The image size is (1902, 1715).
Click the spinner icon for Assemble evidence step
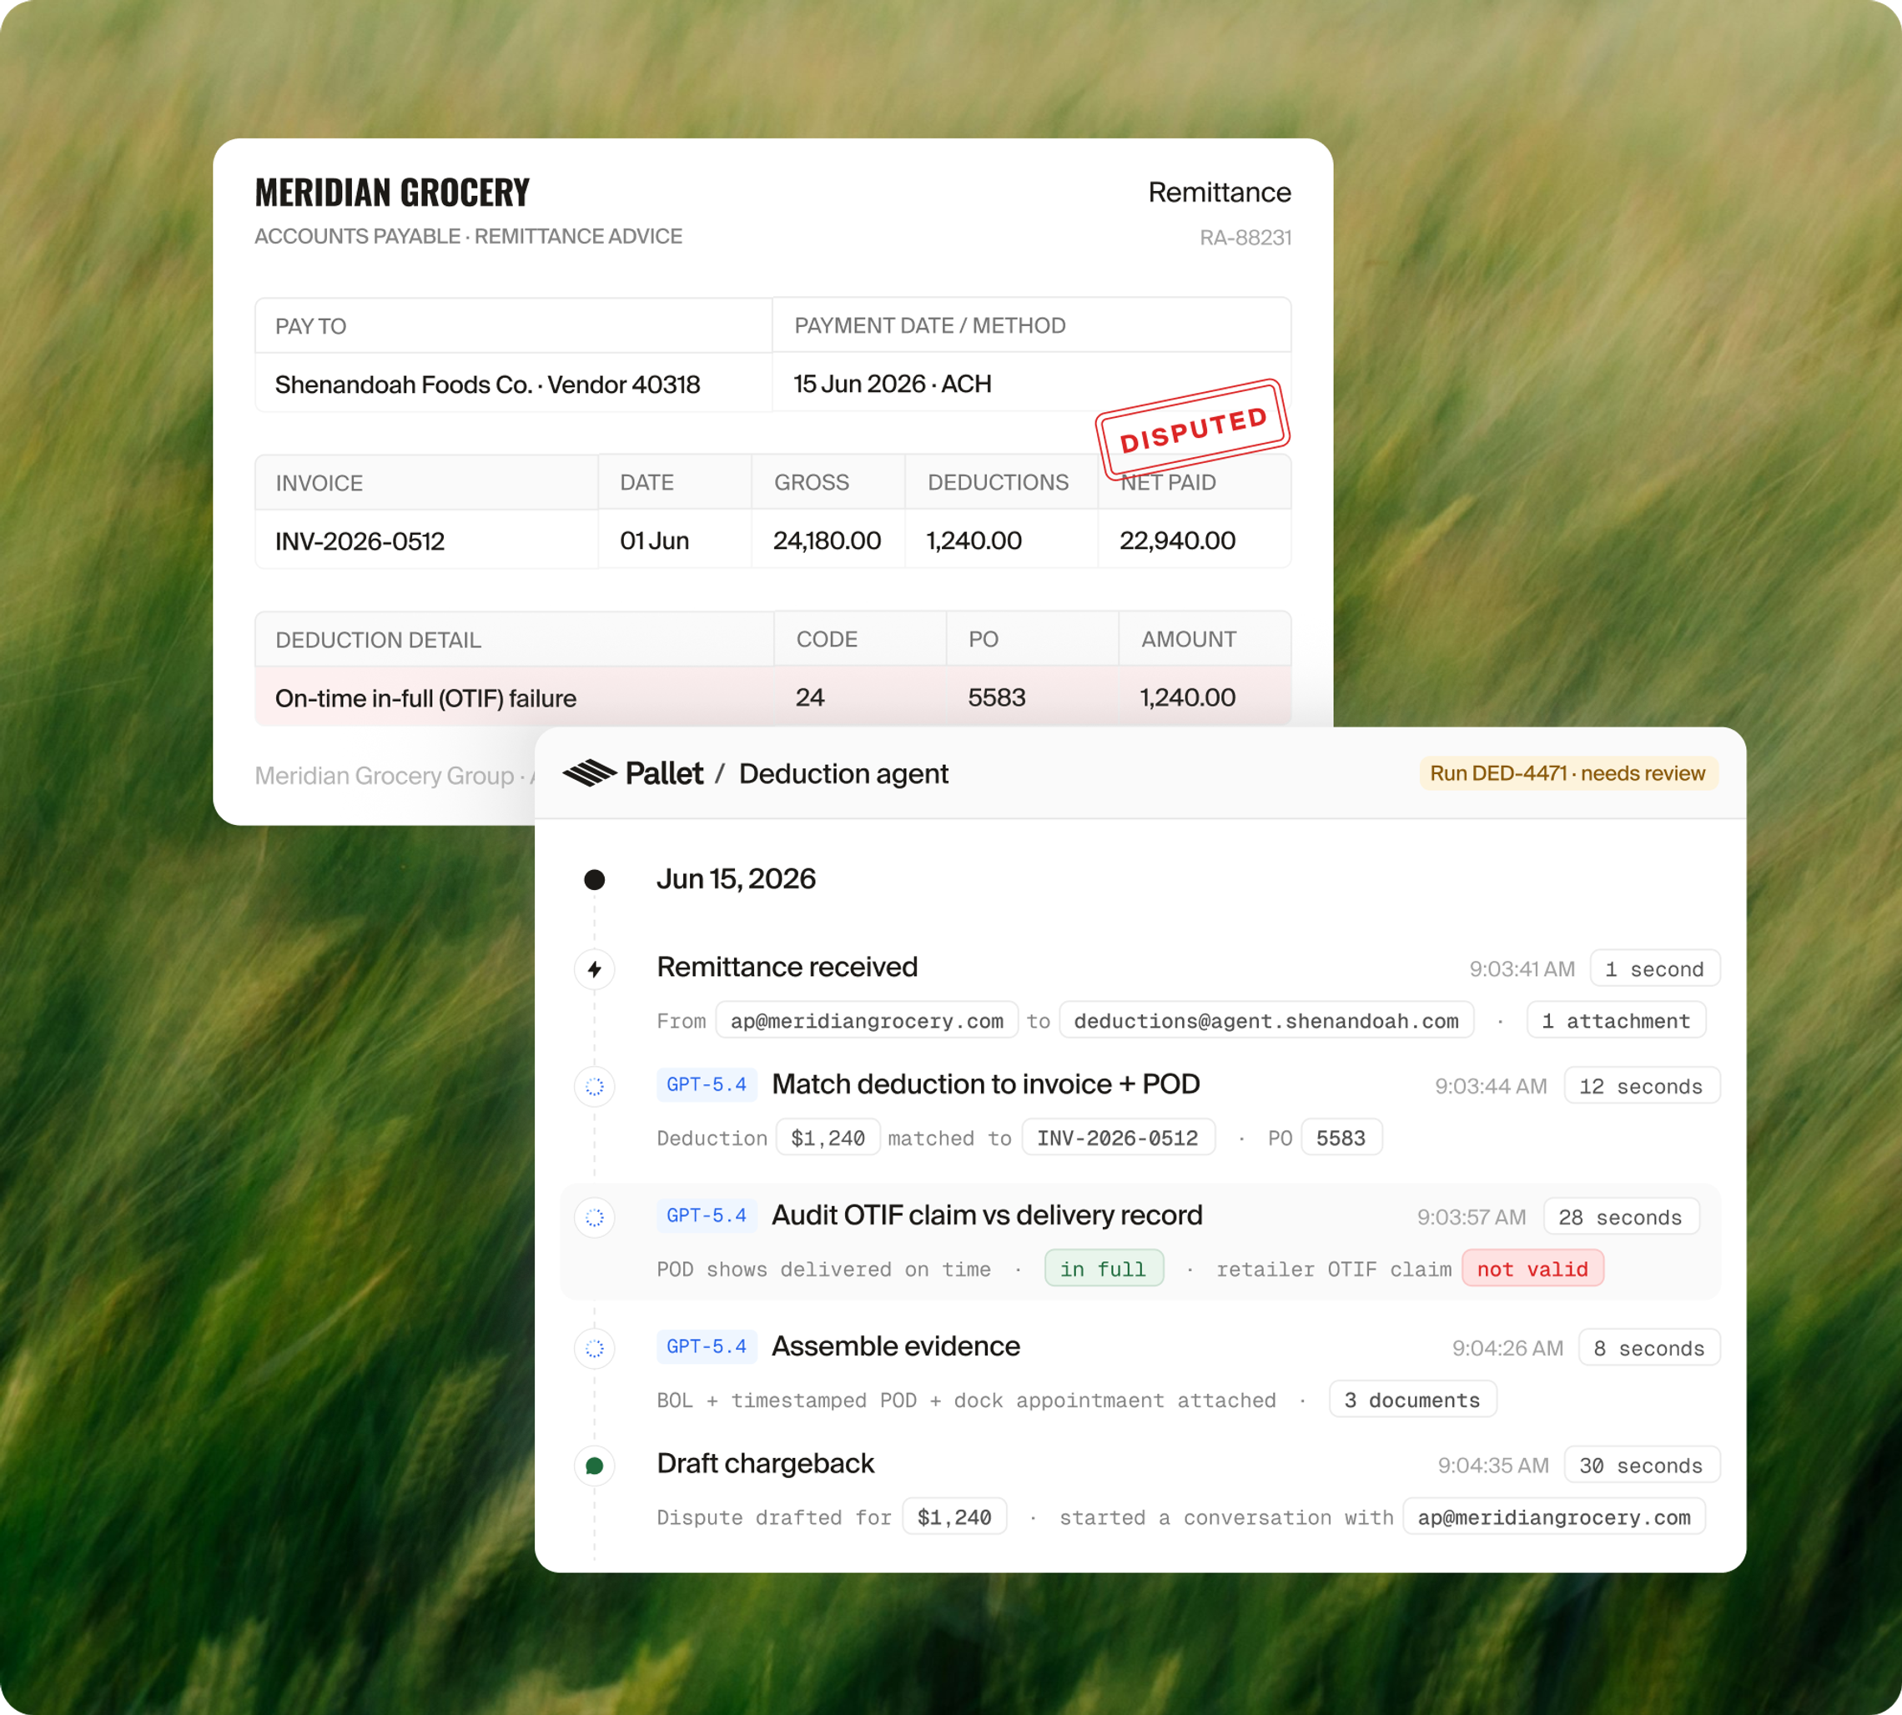595,1349
